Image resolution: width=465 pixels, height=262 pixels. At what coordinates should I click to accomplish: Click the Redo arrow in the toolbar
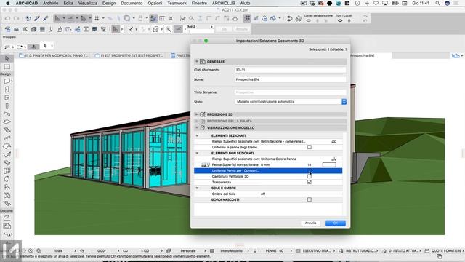(x=16, y=18)
